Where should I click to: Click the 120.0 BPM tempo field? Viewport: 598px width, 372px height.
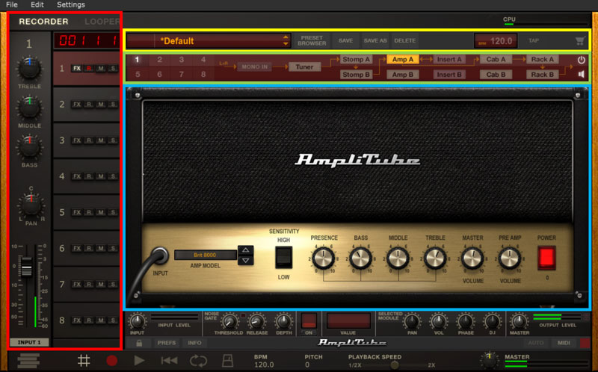[496, 41]
